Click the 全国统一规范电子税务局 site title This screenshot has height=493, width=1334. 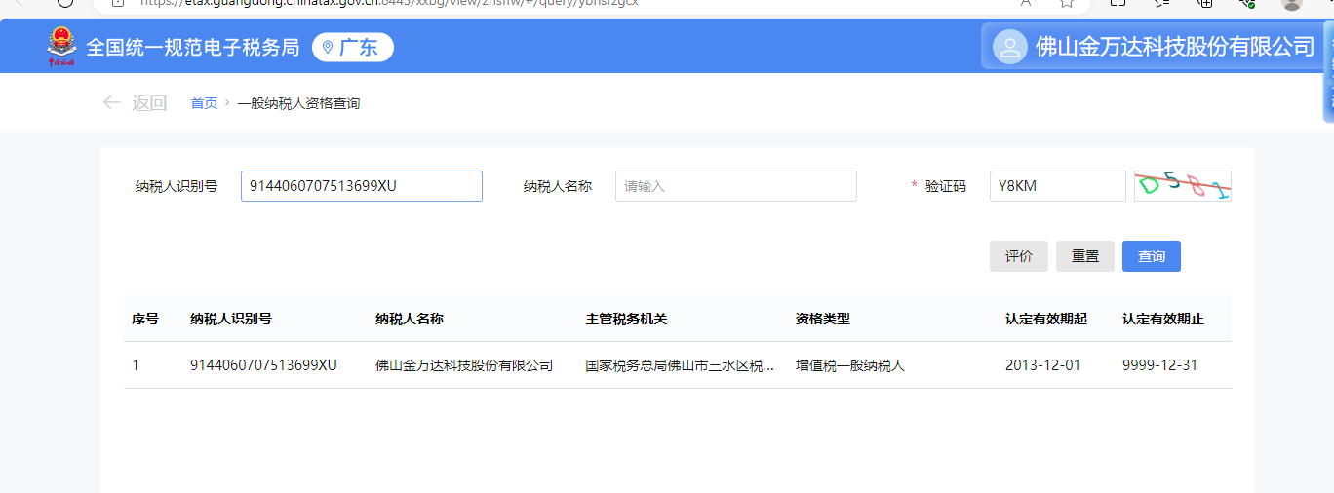point(193,48)
